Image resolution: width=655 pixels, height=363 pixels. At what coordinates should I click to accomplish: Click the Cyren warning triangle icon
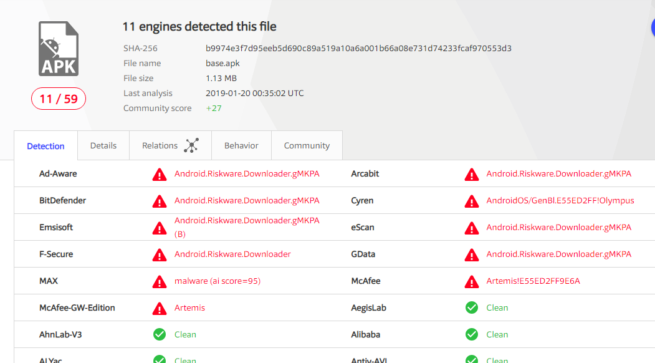coord(472,201)
